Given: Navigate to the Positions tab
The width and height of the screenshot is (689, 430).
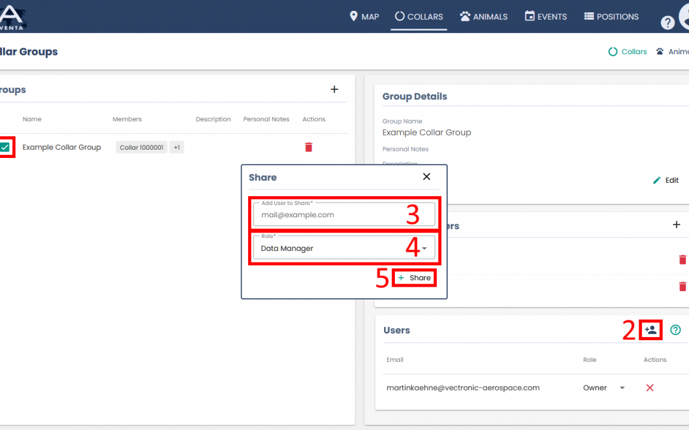Looking at the screenshot, I should [x=611, y=17].
